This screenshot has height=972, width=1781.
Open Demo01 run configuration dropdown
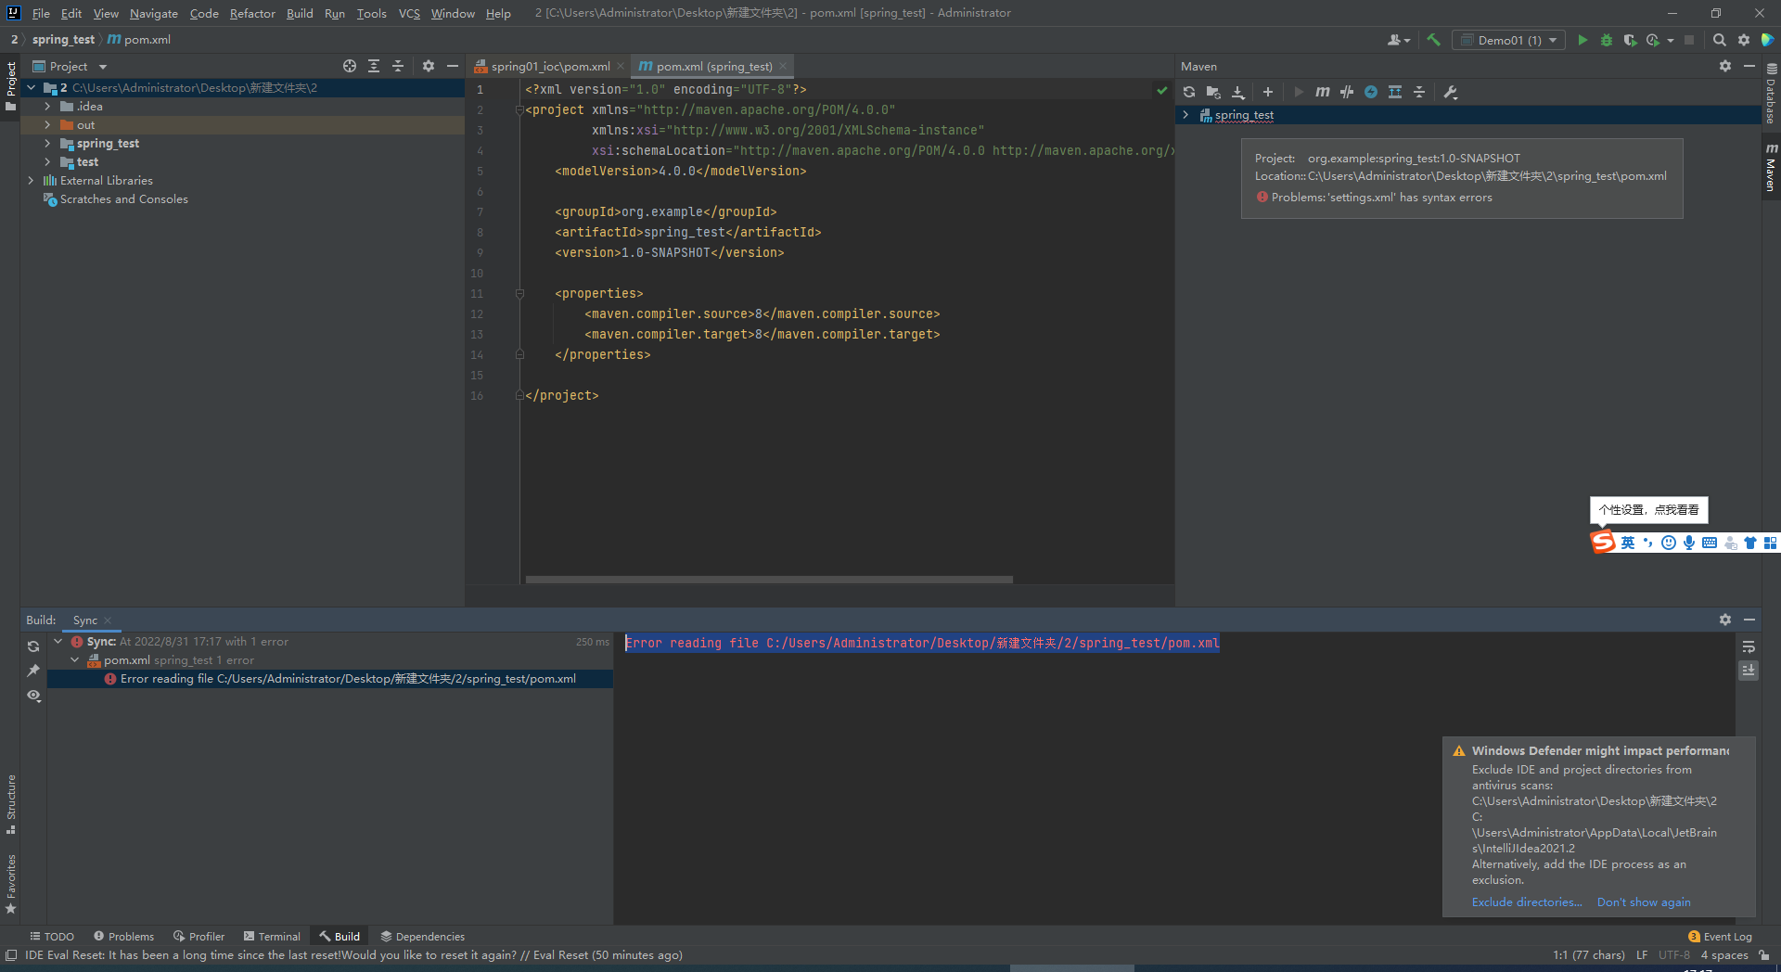click(x=1509, y=40)
